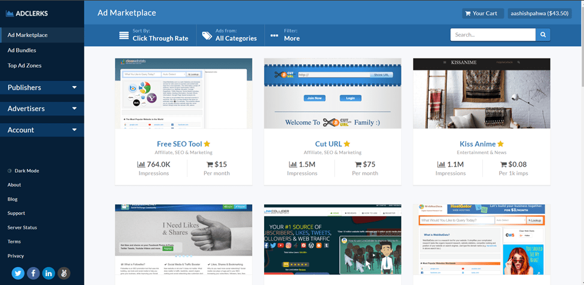Open Your Cart button
Viewport: 584px width, 285px height.
(483, 13)
